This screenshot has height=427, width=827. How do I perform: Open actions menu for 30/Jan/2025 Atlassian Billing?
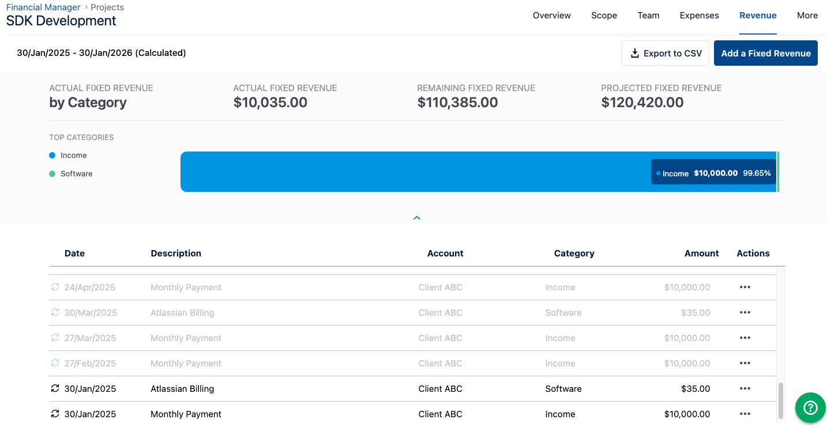[745, 389]
